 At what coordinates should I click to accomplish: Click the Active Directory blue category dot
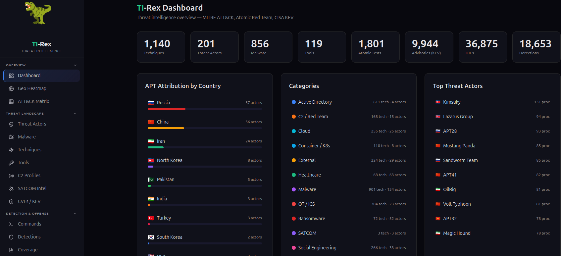pyautogui.click(x=294, y=102)
